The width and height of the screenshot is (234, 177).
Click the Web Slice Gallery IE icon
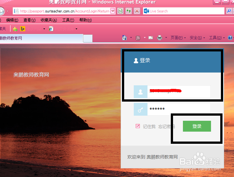pos(51,29)
